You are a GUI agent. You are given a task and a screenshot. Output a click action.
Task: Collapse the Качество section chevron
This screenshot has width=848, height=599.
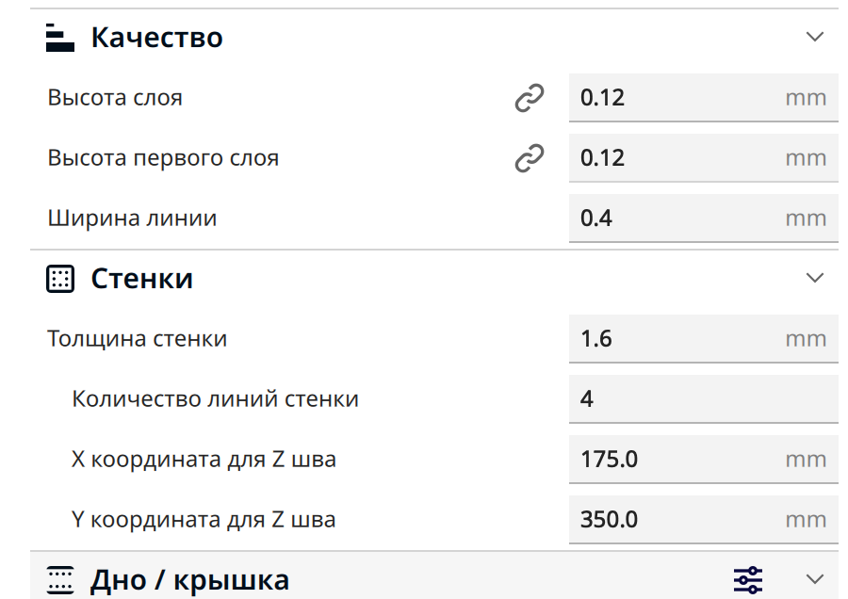coord(814,37)
